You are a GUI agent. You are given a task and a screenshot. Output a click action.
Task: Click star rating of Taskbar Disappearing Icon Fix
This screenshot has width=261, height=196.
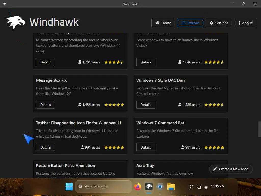(x=114, y=147)
